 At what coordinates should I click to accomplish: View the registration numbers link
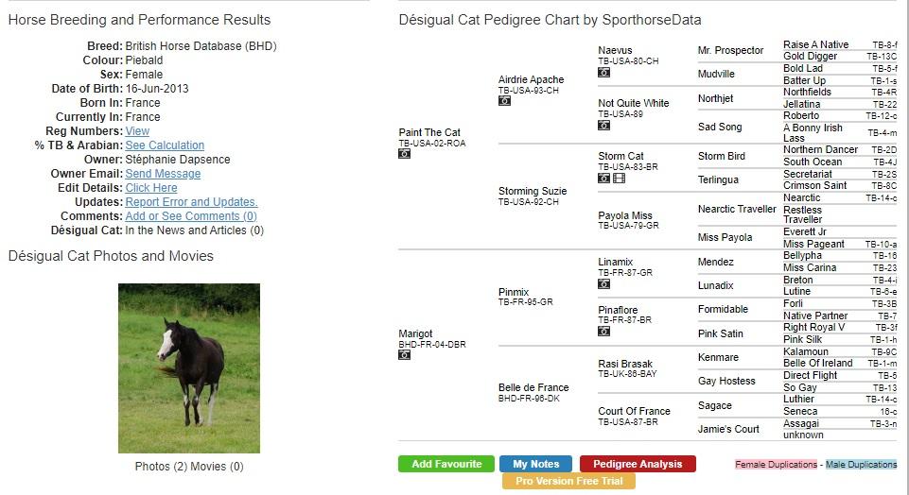coord(137,131)
